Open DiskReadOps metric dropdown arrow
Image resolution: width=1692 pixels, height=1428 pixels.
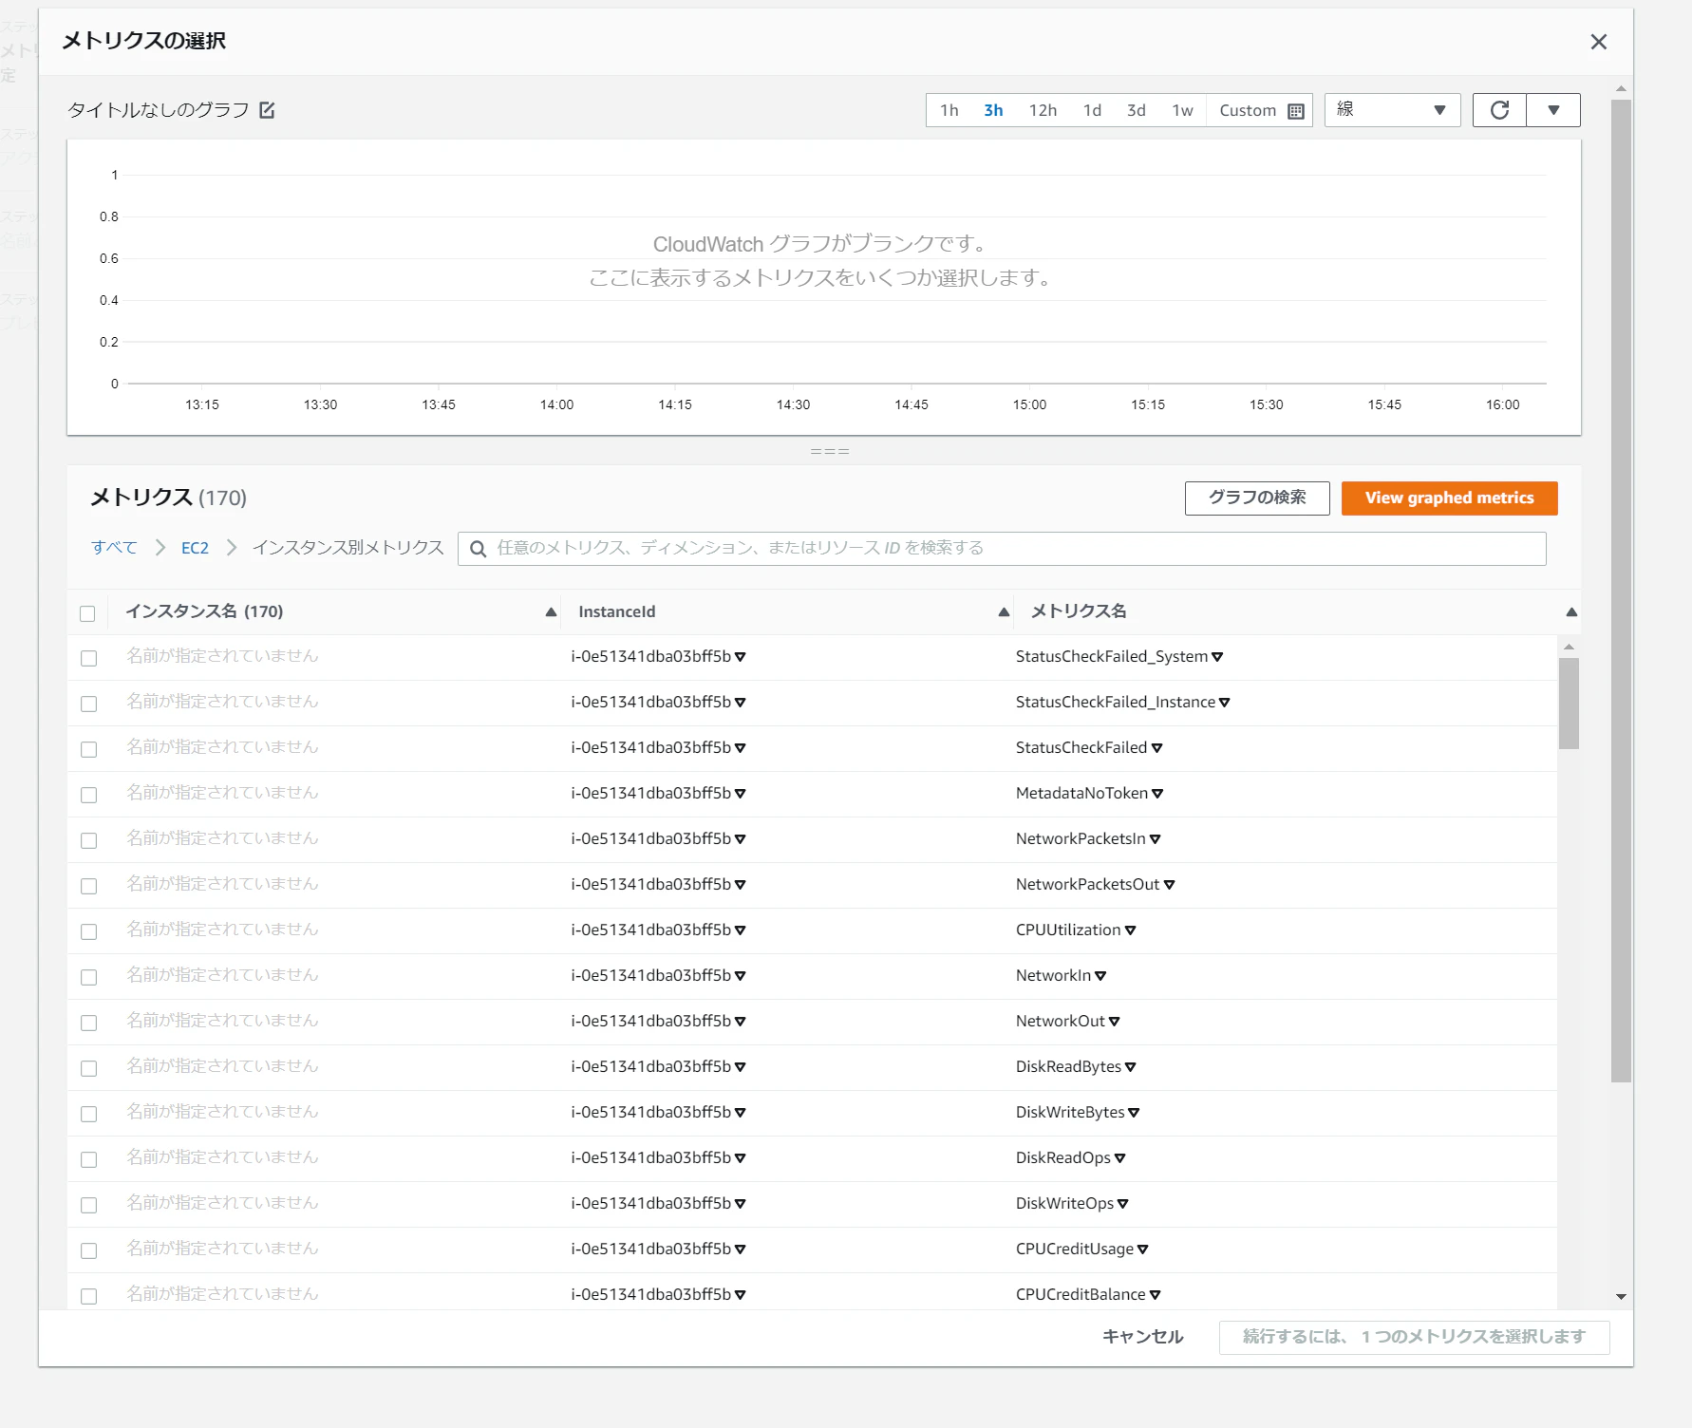tap(1119, 1158)
